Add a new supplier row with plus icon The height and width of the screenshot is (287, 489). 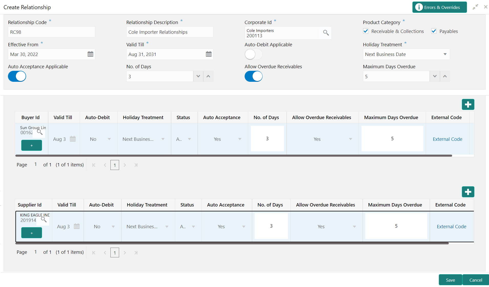pos(468,192)
